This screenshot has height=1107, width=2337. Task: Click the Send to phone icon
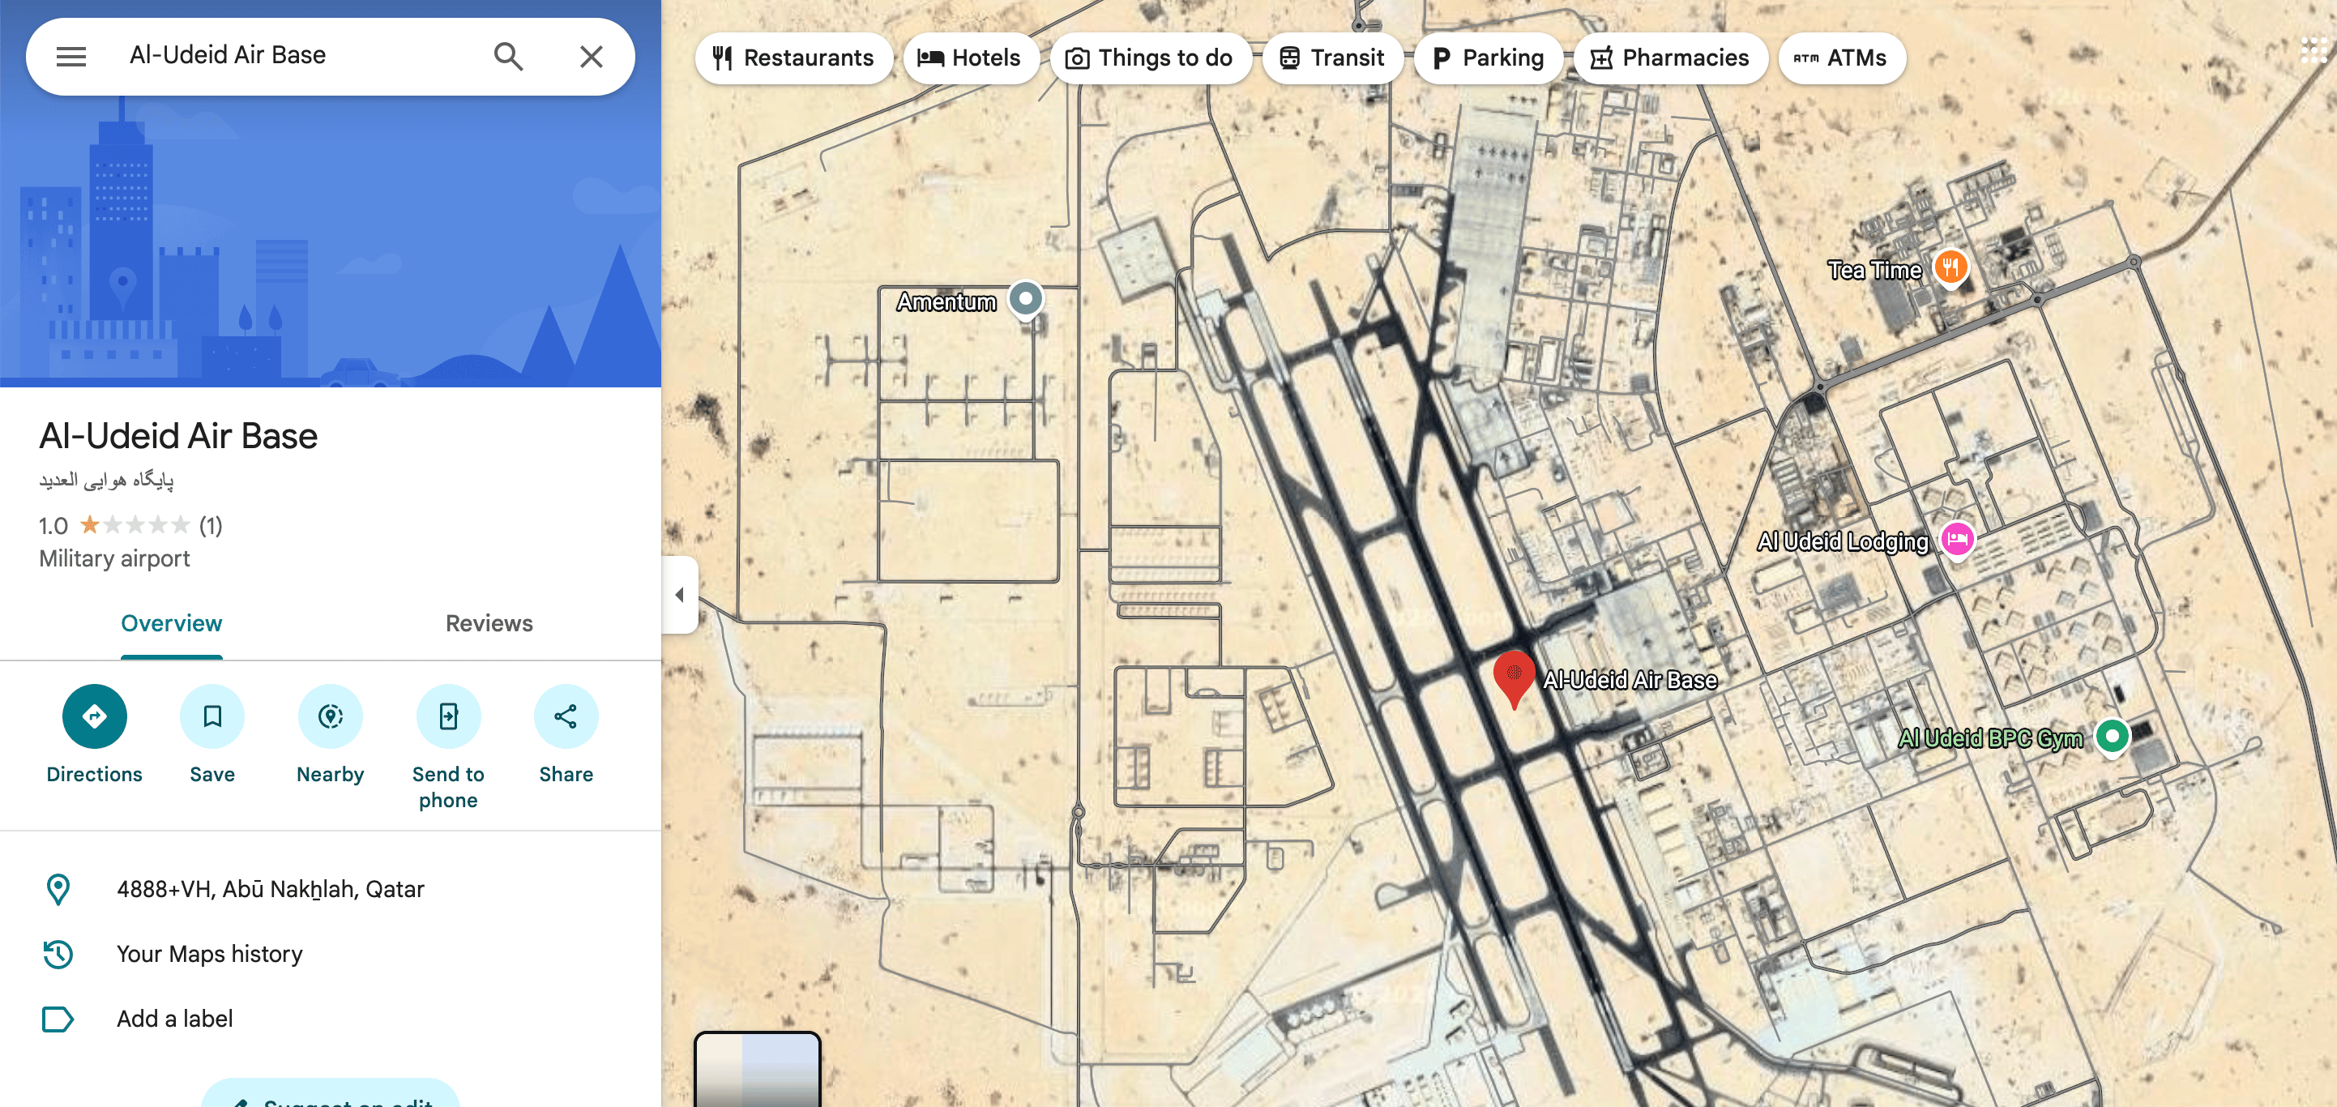coord(448,716)
